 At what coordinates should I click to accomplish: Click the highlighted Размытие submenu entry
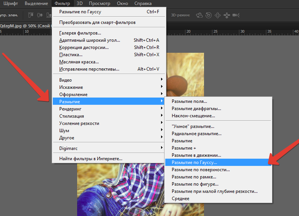pyautogui.click(x=109, y=102)
